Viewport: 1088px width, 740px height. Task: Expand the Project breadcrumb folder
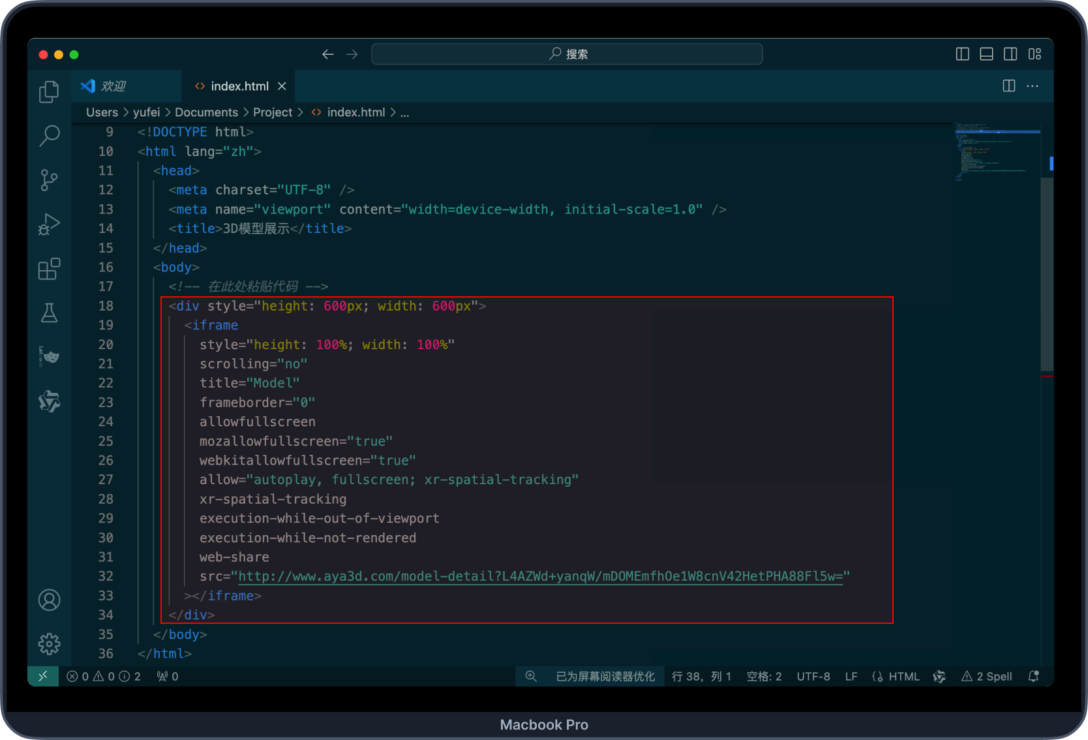(272, 112)
